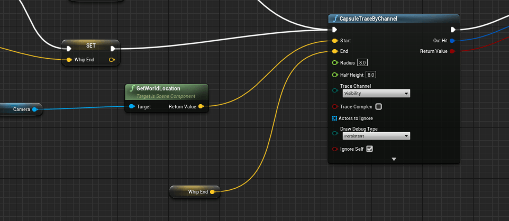The image size is (509, 221).
Task: Select the CapsuleTraceByChannel node title
Action: [x=370, y=19]
